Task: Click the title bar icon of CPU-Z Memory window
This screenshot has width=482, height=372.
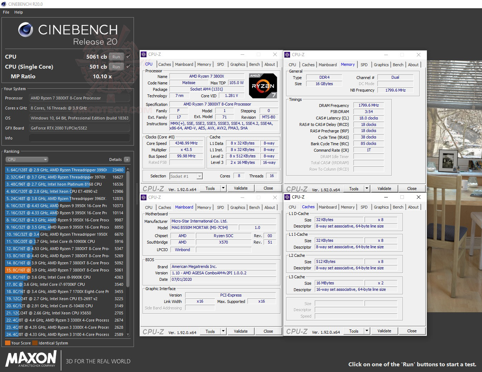Action: (287, 55)
